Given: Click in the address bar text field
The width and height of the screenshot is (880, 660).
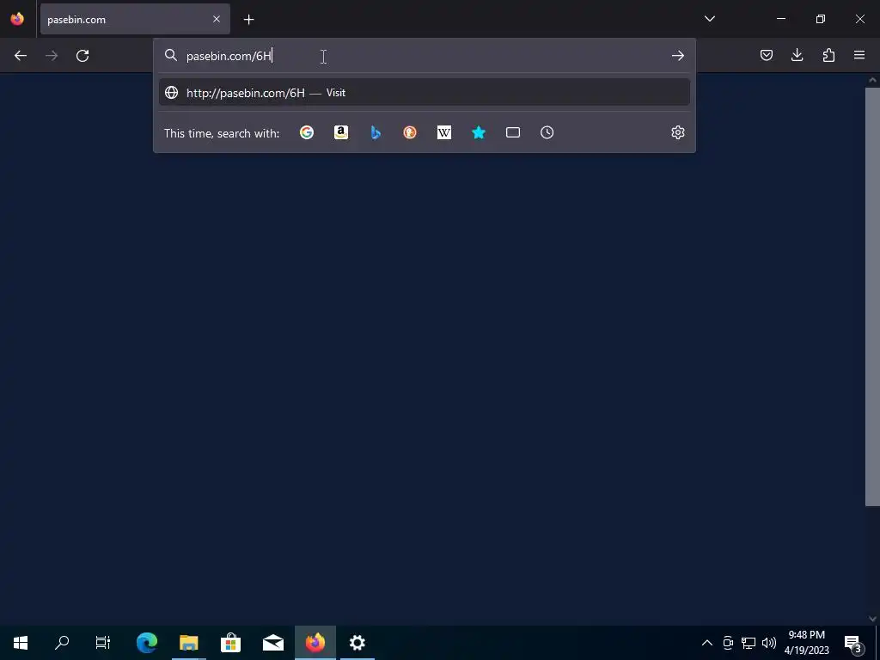Looking at the screenshot, I should point(425,56).
